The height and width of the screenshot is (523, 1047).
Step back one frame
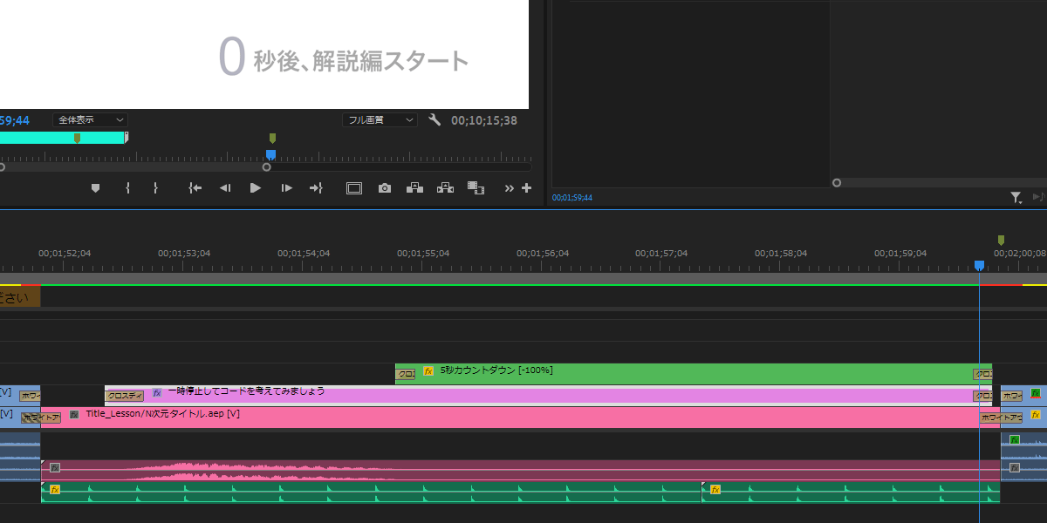click(x=225, y=187)
